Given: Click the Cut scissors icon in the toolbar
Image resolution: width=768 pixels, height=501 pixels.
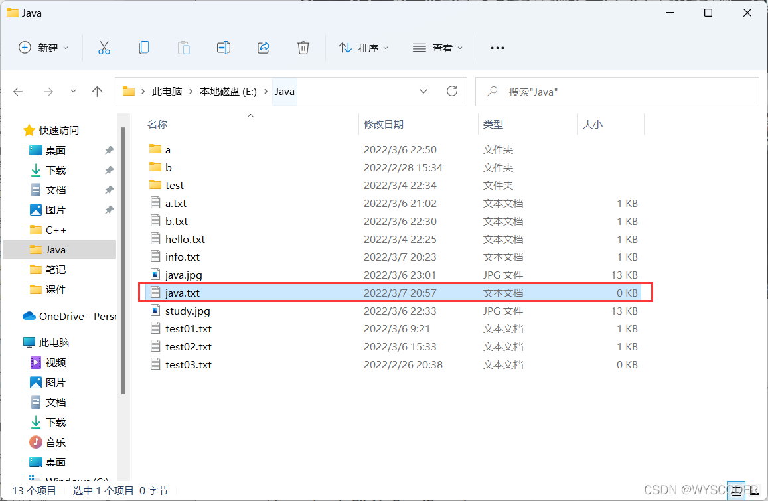Looking at the screenshot, I should pos(104,47).
